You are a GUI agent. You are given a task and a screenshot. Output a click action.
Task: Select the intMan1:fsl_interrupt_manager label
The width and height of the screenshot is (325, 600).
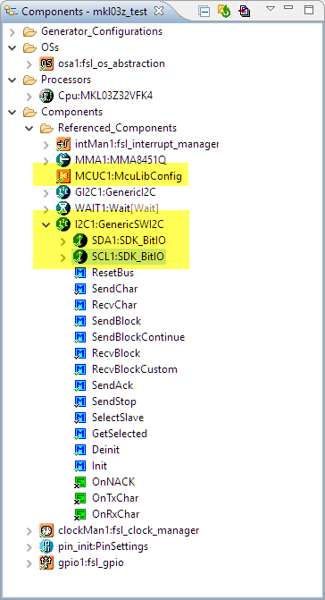[146, 144]
